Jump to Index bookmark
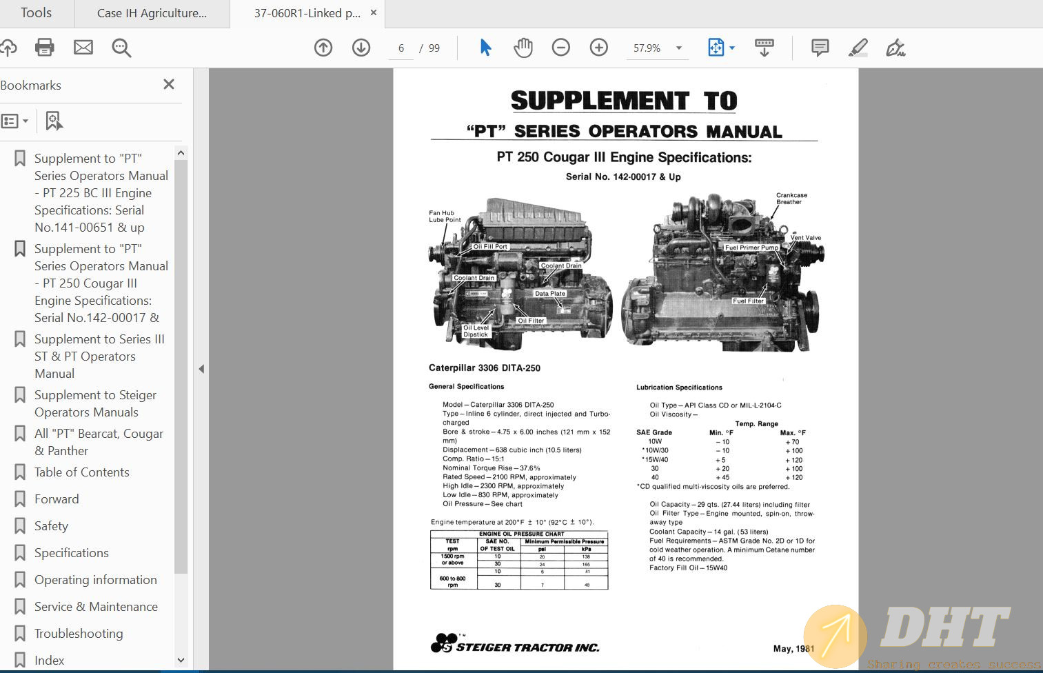 [x=50, y=661]
